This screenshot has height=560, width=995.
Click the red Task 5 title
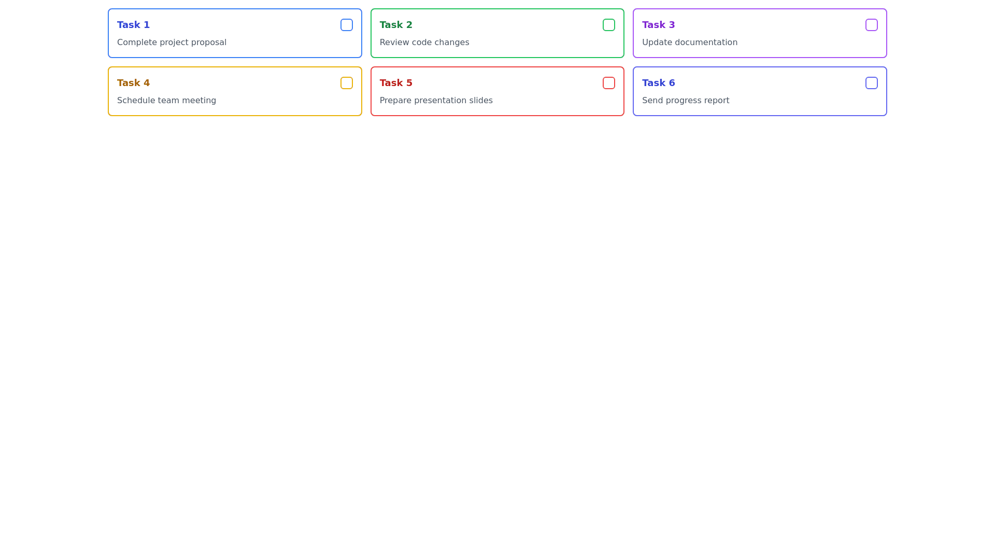coord(396,83)
